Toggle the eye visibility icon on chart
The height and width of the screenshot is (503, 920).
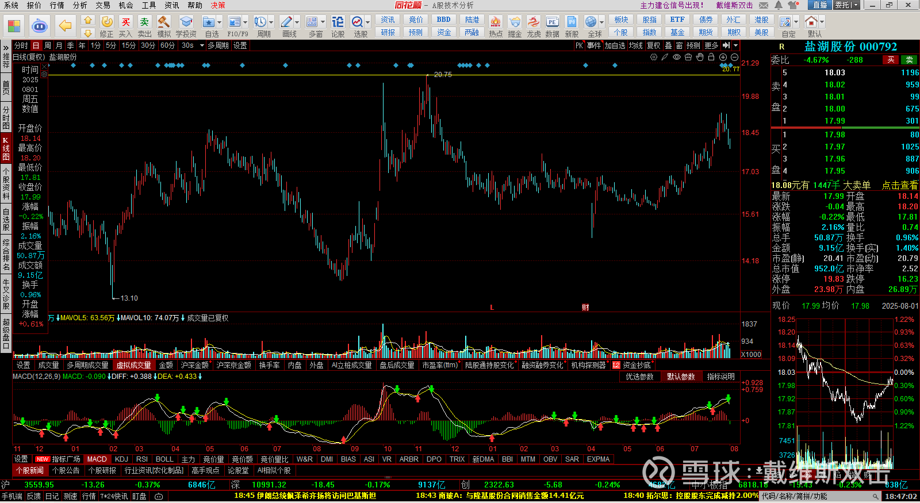677,57
